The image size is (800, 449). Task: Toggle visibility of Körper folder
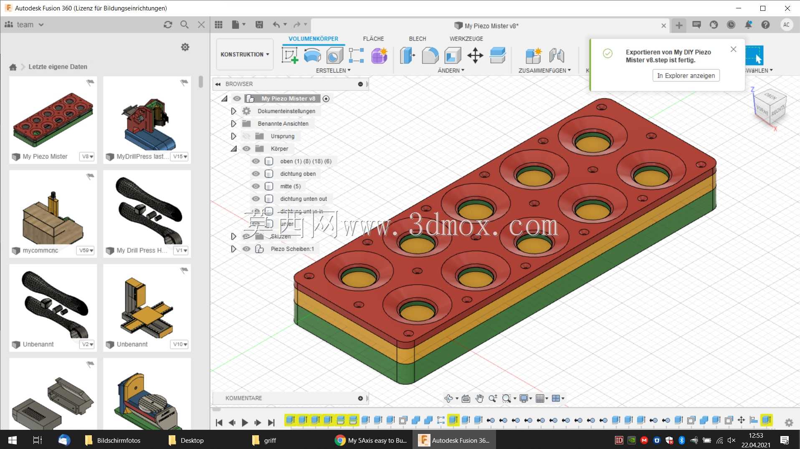tap(246, 149)
